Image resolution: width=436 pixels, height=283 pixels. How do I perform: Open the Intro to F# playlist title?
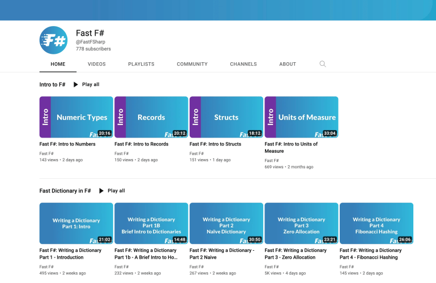52,84
